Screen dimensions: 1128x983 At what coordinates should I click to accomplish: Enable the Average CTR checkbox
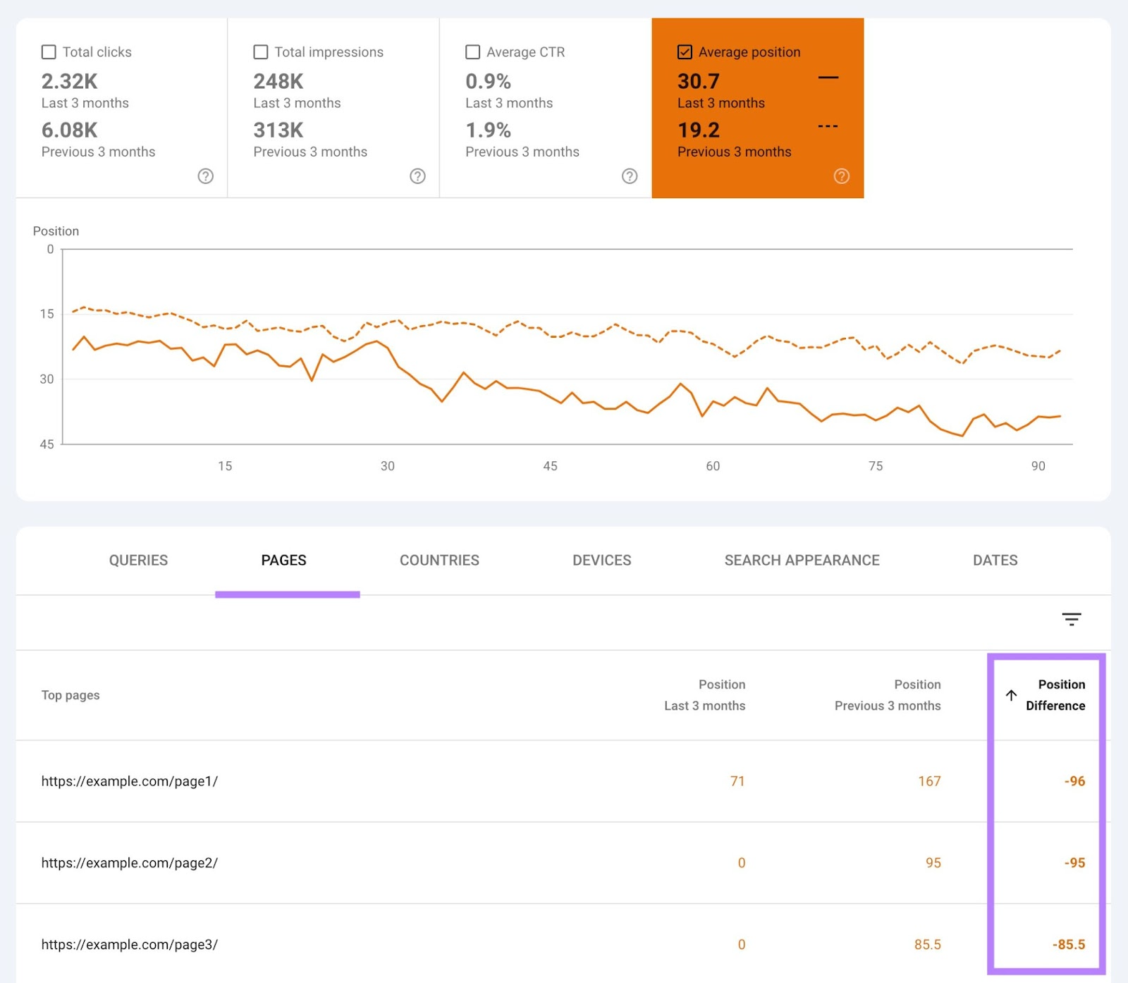pos(472,51)
